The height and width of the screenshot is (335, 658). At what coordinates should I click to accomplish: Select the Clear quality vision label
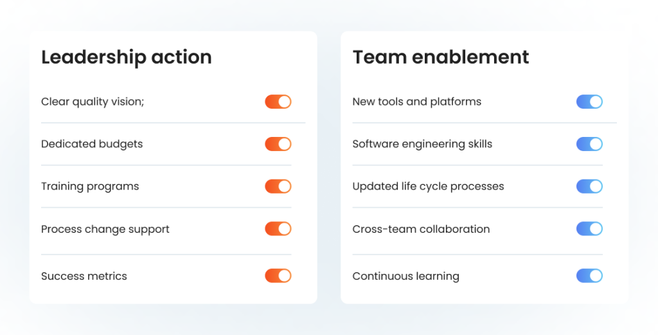(93, 102)
